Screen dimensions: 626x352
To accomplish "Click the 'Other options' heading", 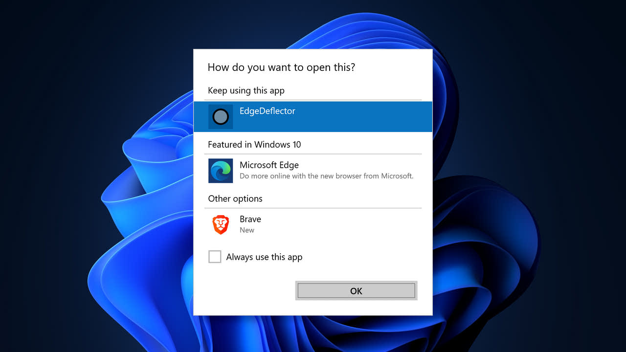I will 235,198.
